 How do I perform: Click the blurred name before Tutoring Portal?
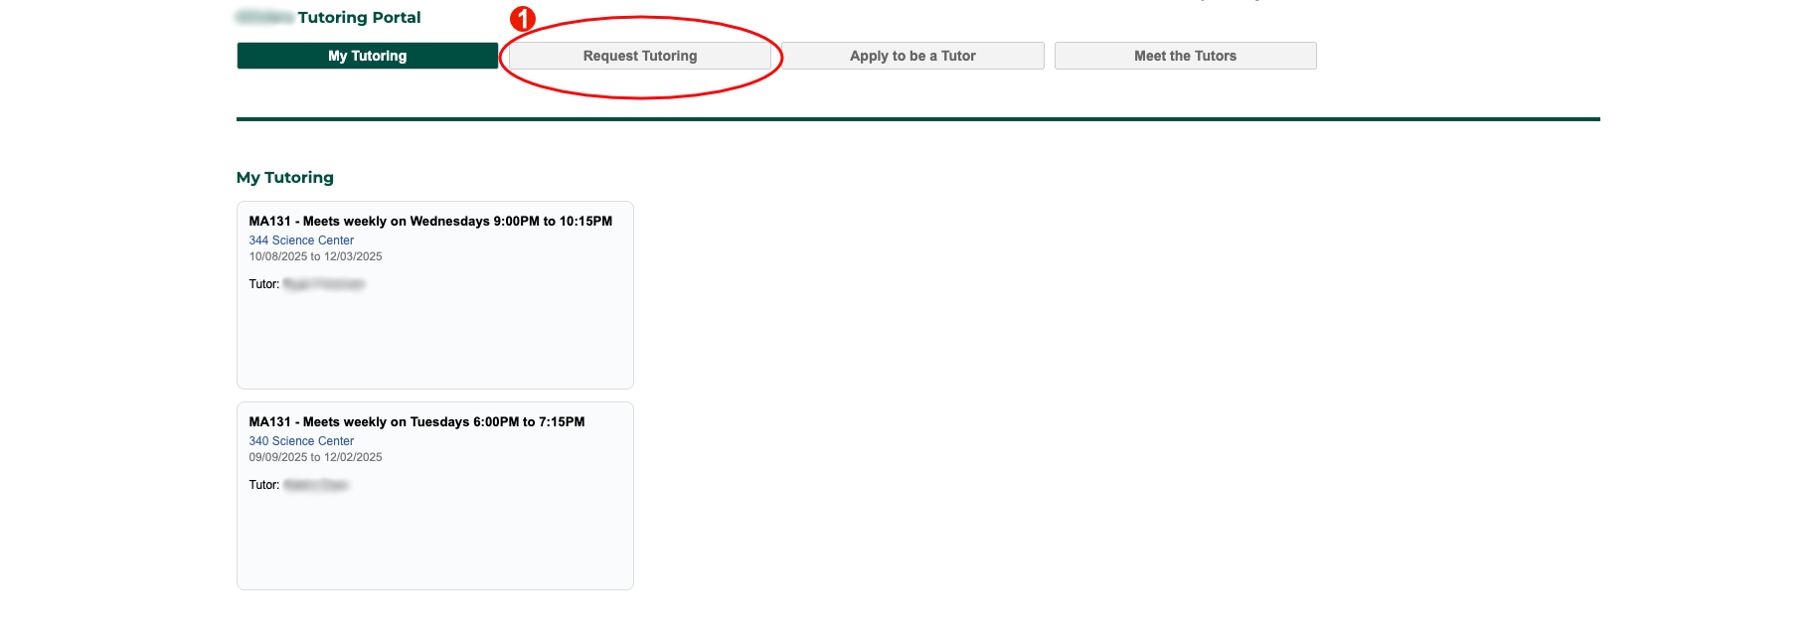tap(264, 18)
